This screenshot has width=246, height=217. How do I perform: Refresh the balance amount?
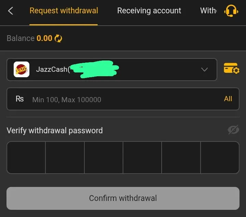[58, 38]
